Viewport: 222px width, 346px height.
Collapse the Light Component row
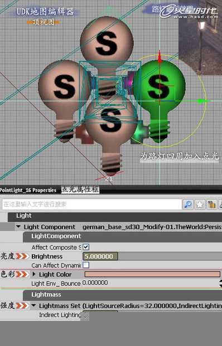point(18,227)
